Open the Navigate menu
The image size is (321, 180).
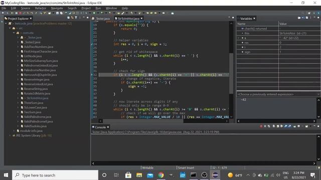(x=57, y=8)
